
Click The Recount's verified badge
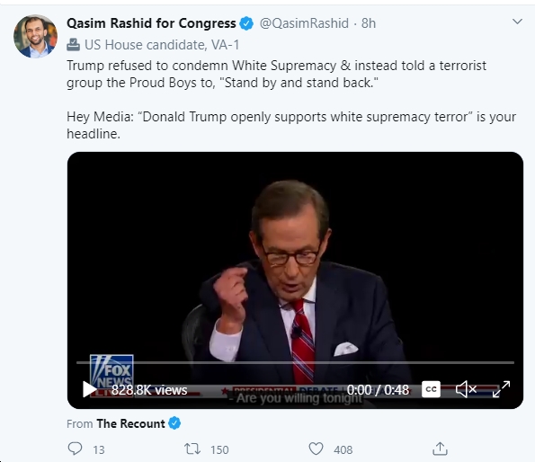click(174, 423)
